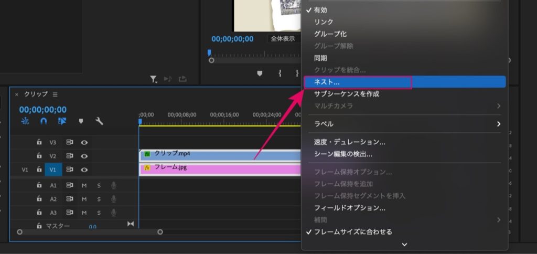Toggle nest sequence insert icon in timeline
Screen dimensions: 537x254
tap(25, 121)
